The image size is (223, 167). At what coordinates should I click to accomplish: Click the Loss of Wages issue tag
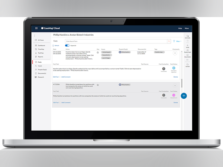pos(106,58)
